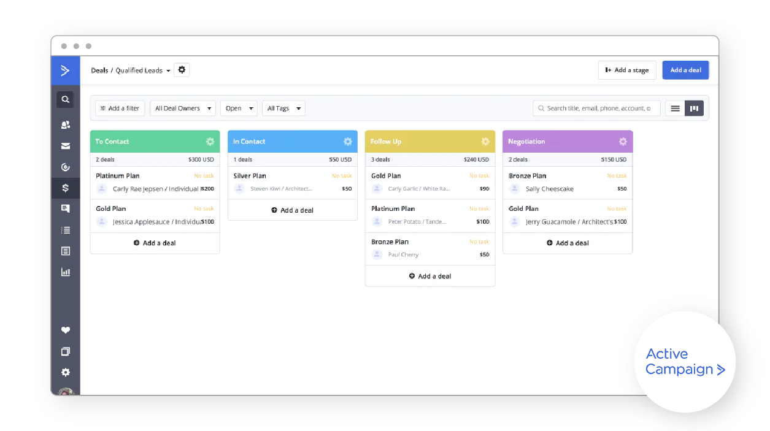Open the Deals dollar icon in sidebar

coord(66,188)
